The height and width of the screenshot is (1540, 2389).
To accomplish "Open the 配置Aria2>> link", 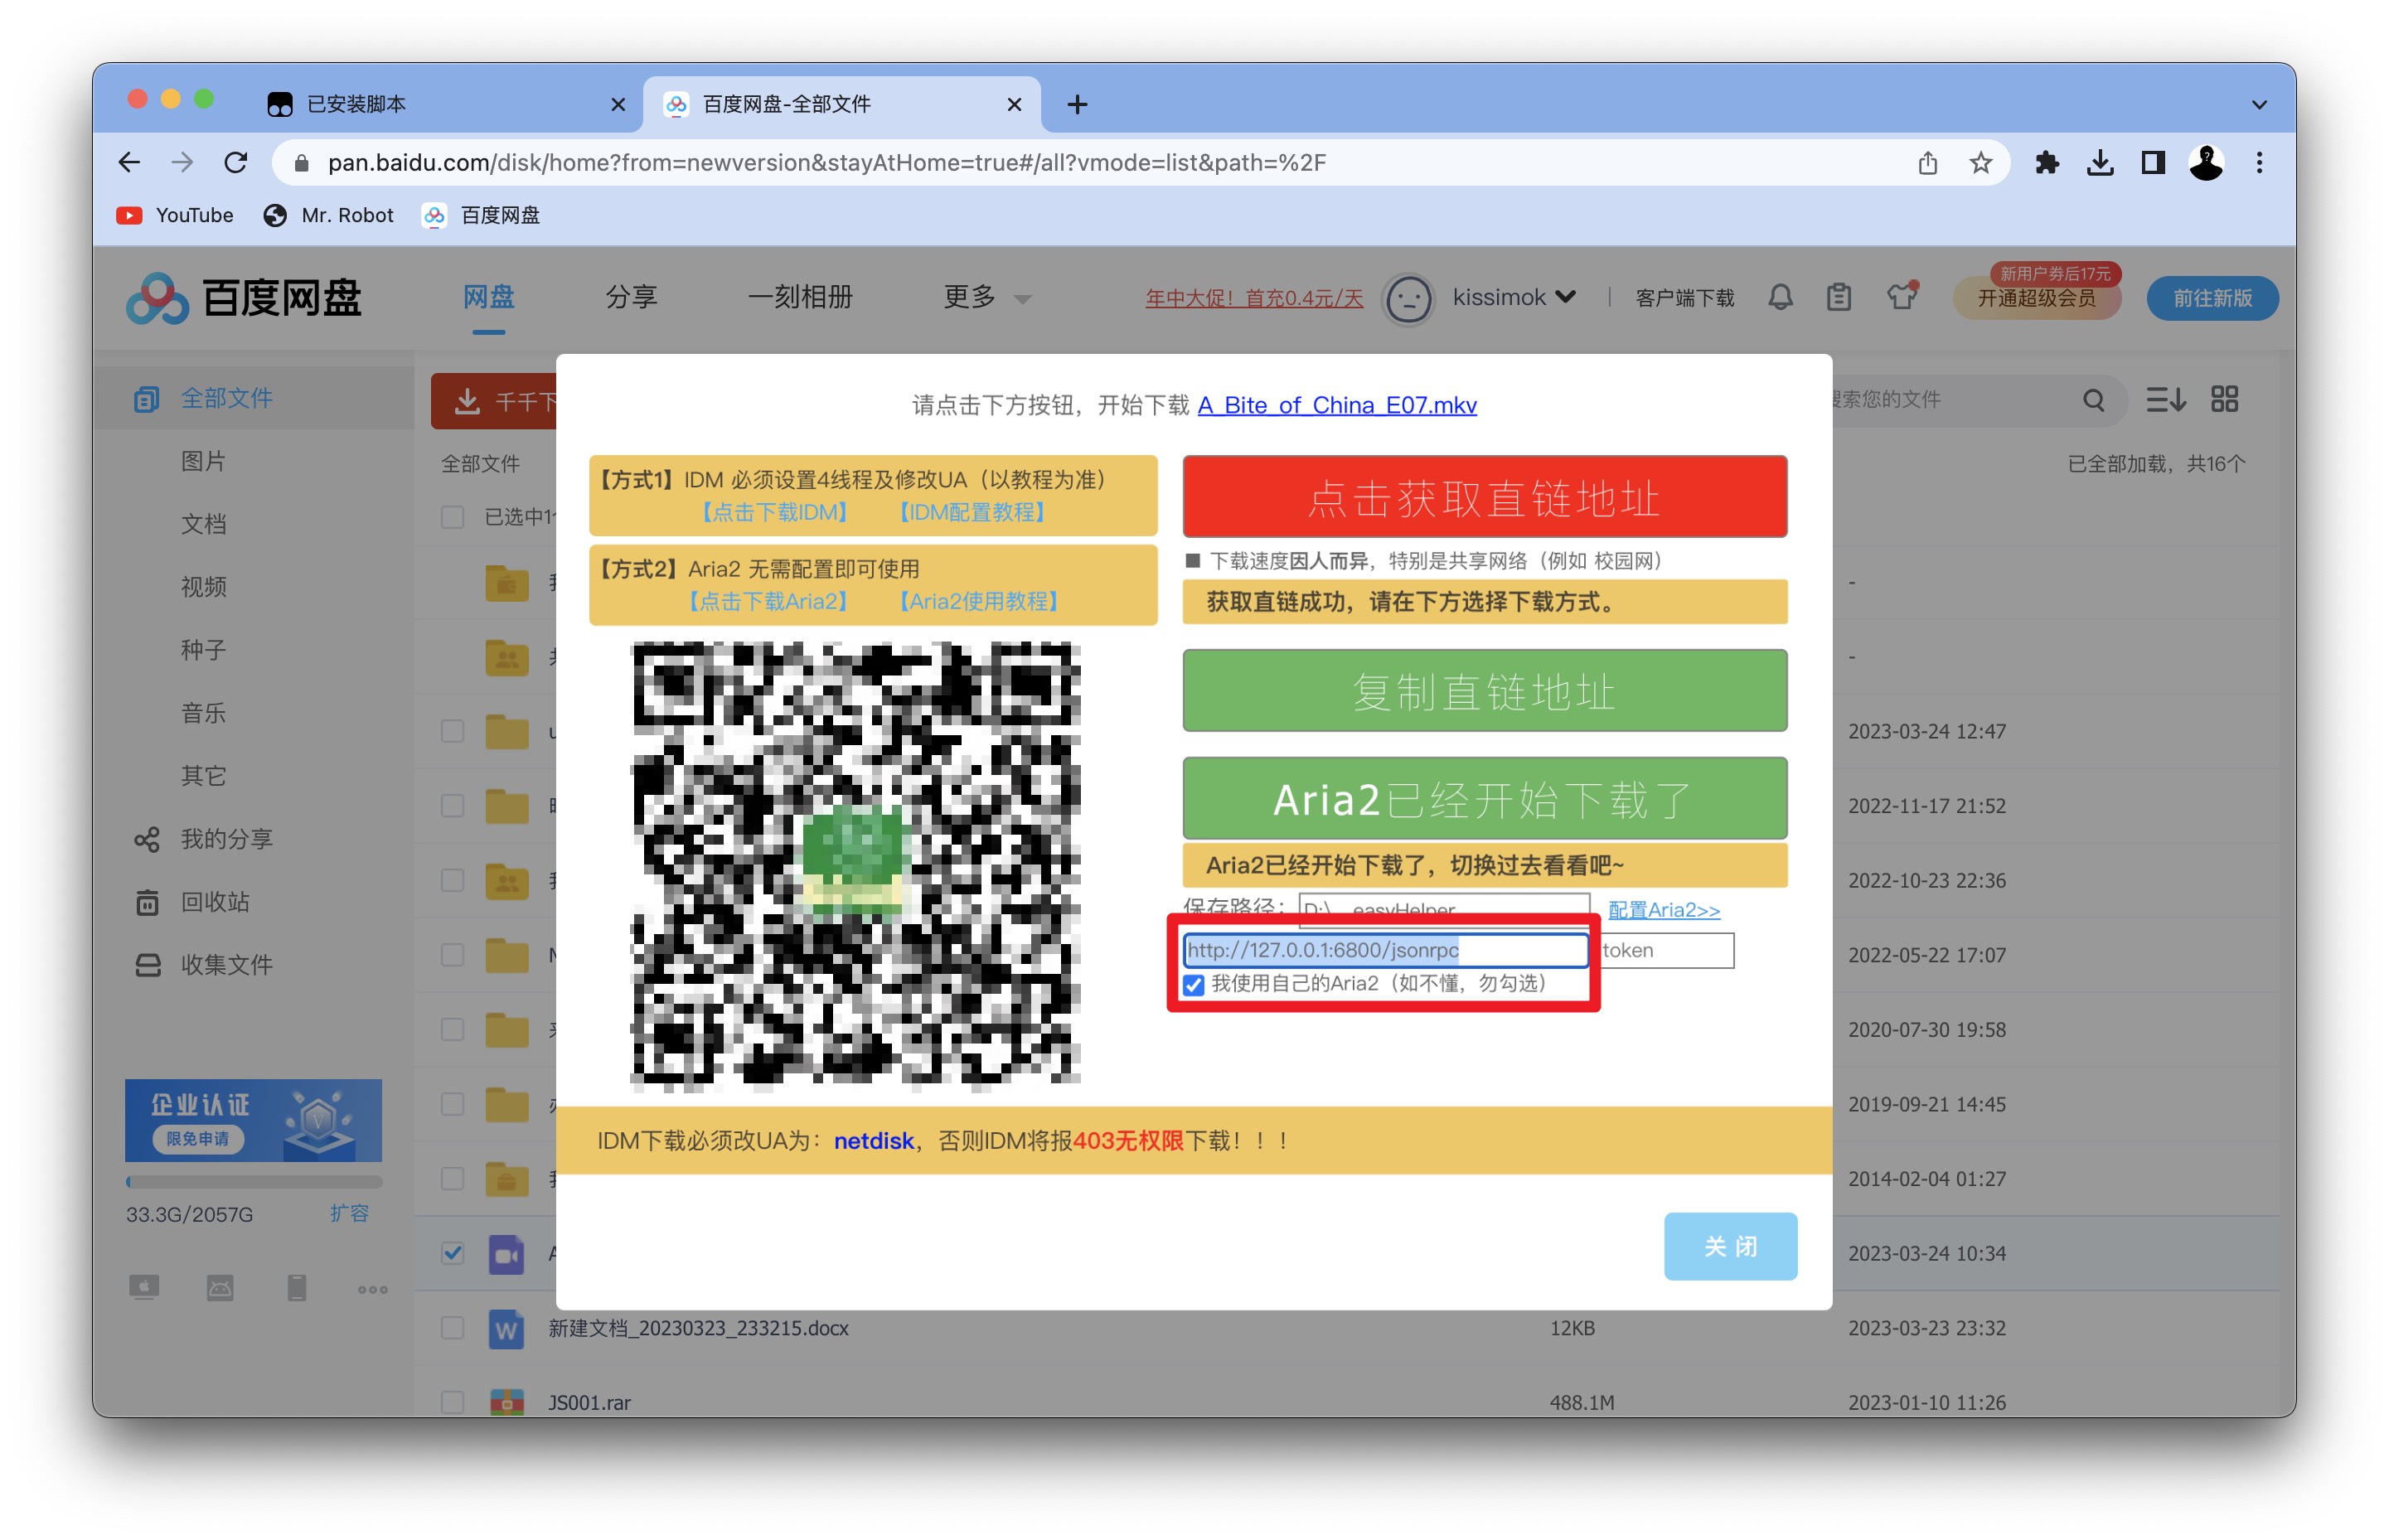I will pyautogui.click(x=1663, y=909).
